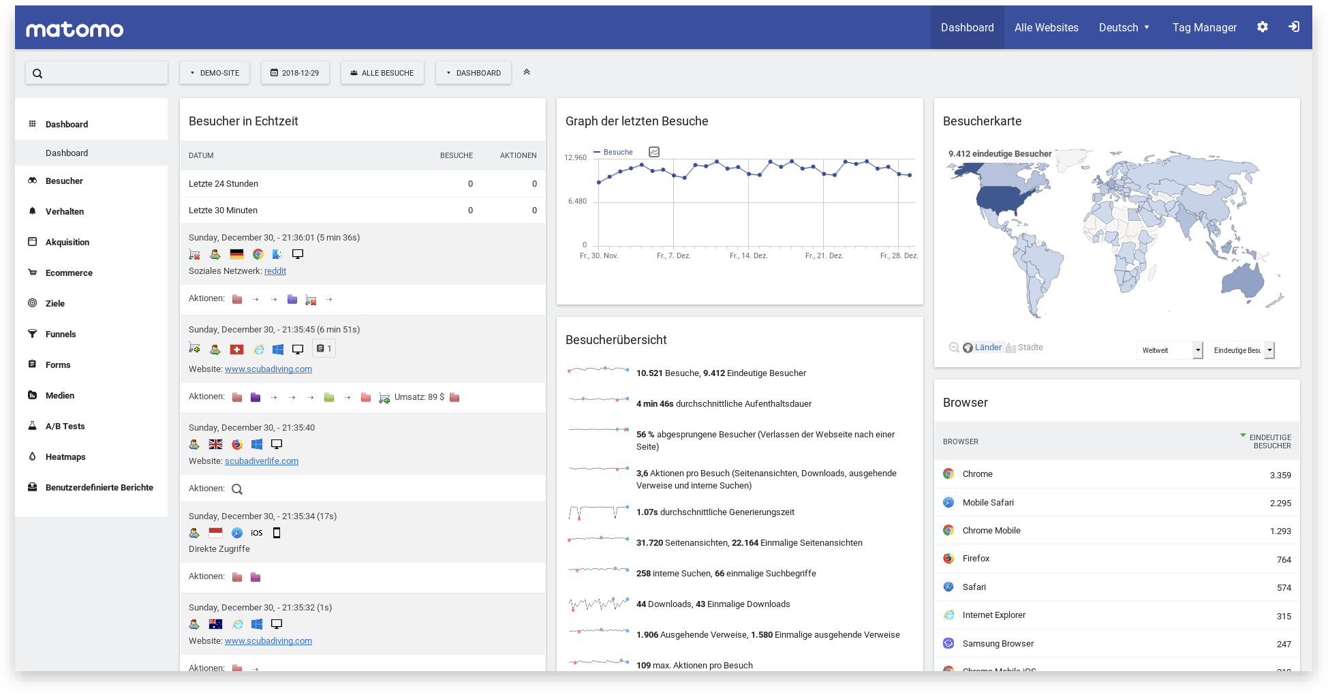
Task: Click the Samsung Browser icon in Browser table
Action: (948, 643)
